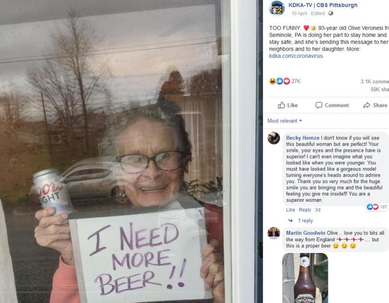Click Martin Goodwin's profile avatar
The height and width of the screenshot is (303, 389).
(x=273, y=233)
